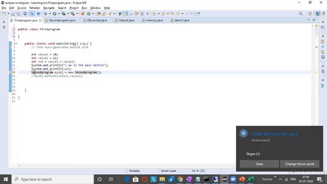Image resolution: width=327 pixels, height=184 pixels.
Task: Open Zoom from the taskbar
Action: pyautogui.click(x=233, y=179)
